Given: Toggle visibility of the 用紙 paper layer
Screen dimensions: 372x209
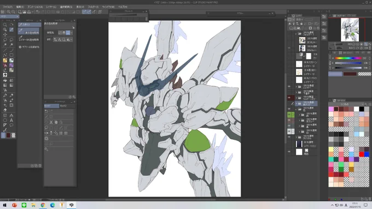Looking at the screenshot, I should 289,152.
